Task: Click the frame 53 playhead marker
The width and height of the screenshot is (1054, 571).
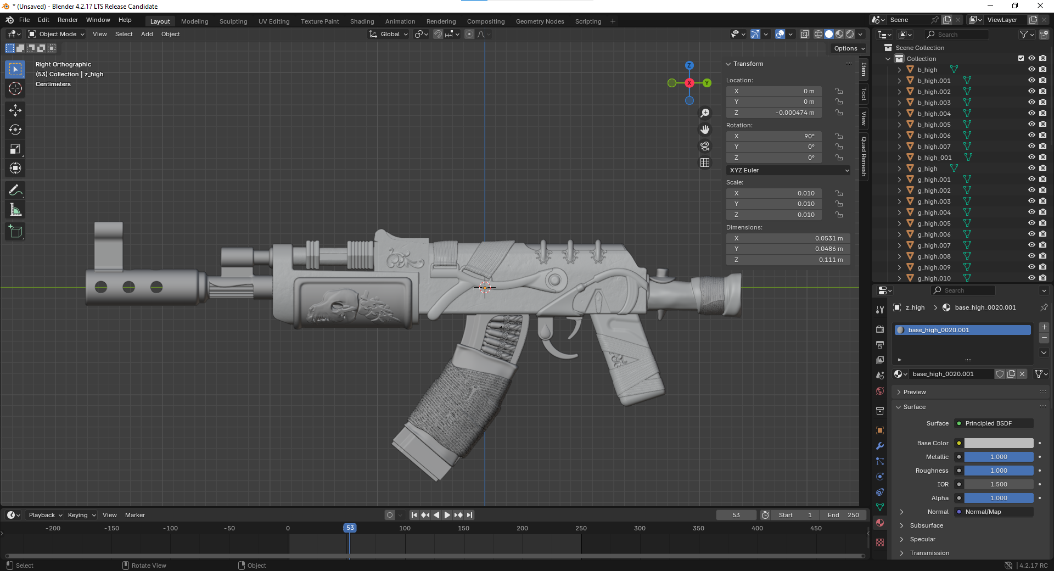Action: [x=350, y=528]
